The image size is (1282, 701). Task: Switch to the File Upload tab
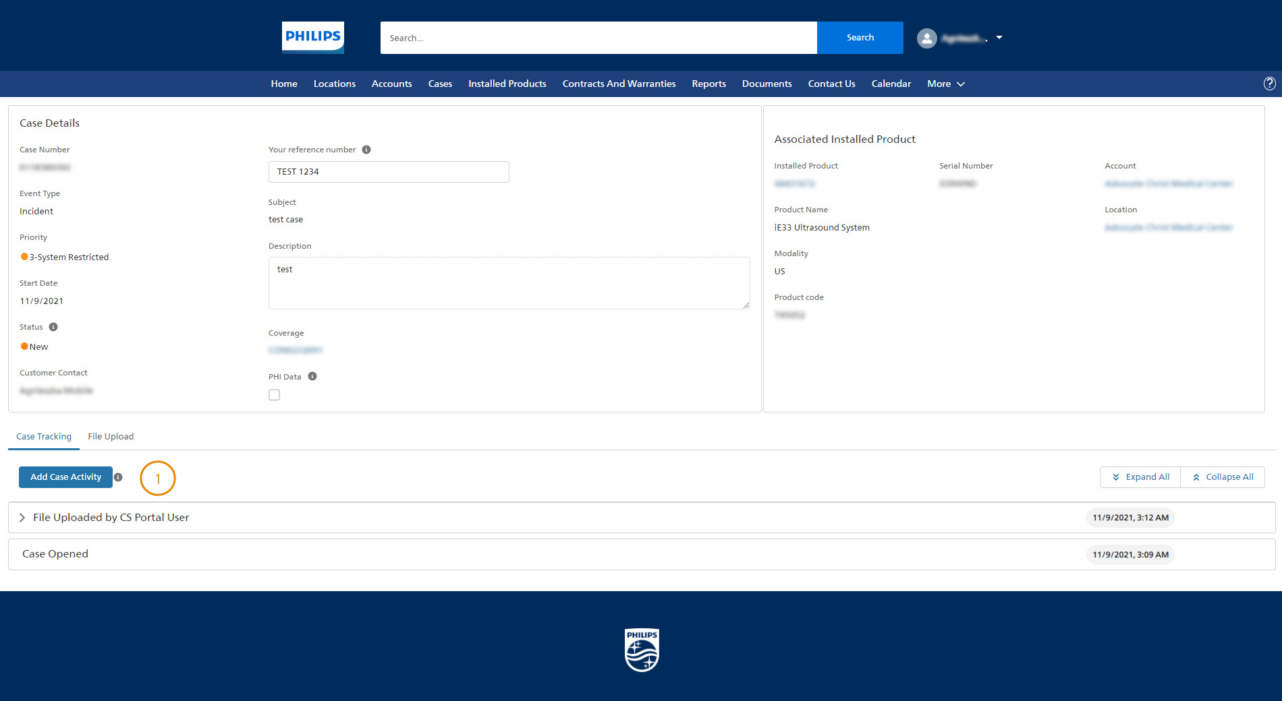111,437
